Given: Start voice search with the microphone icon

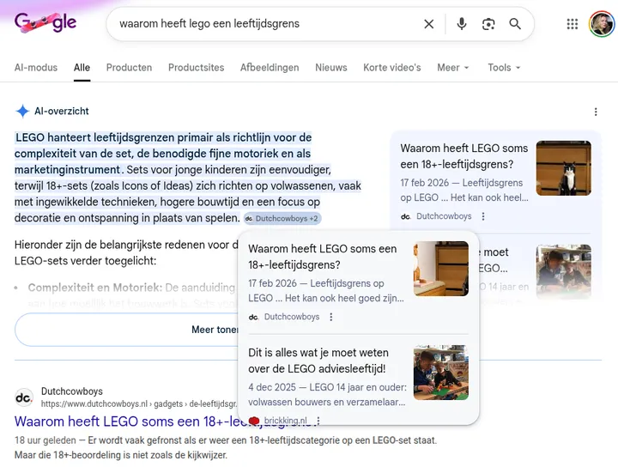Looking at the screenshot, I should tap(462, 24).
